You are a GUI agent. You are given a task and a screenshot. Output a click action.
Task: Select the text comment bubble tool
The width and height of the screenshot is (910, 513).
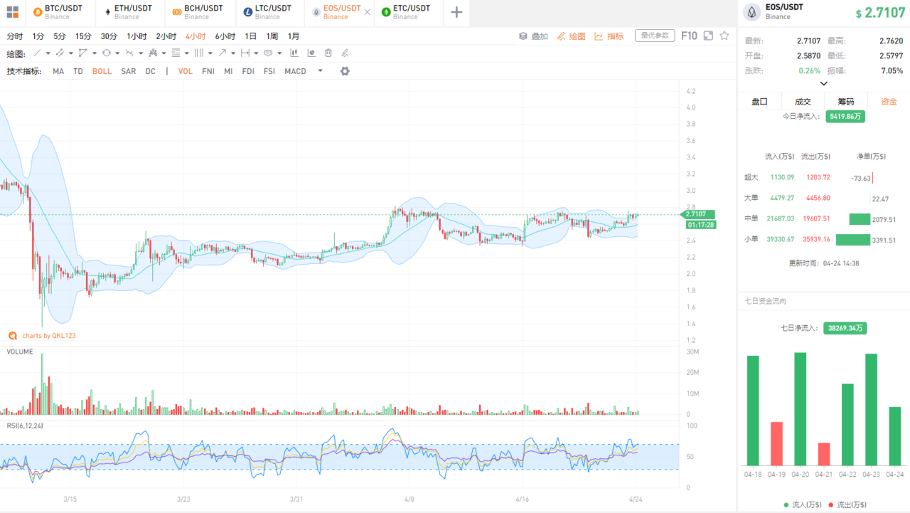[x=268, y=53]
